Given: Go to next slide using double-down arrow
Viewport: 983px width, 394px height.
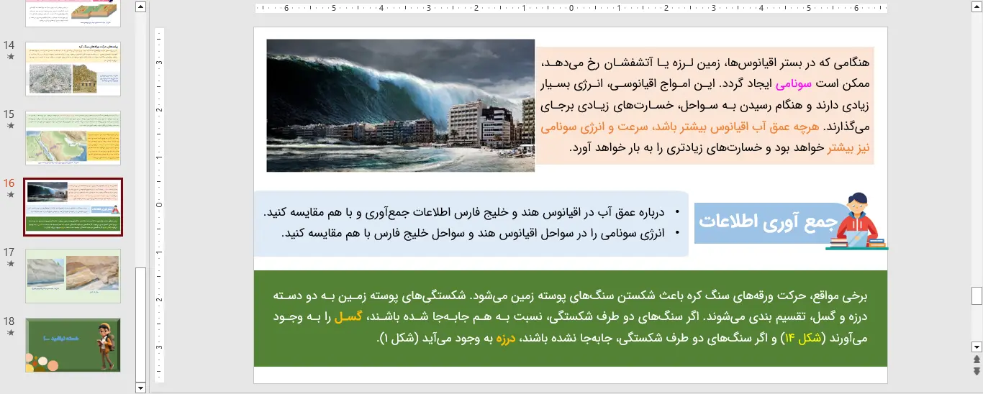Looking at the screenshot, I should pos(977,371).
